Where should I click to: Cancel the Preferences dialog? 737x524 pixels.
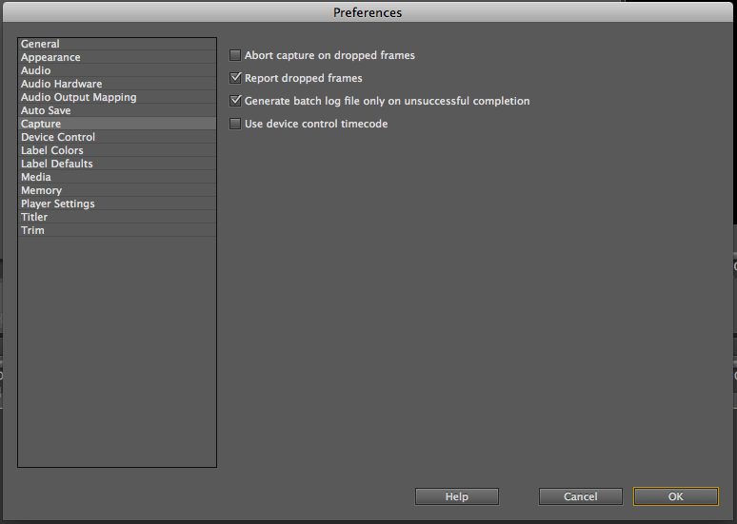(581, 496)
